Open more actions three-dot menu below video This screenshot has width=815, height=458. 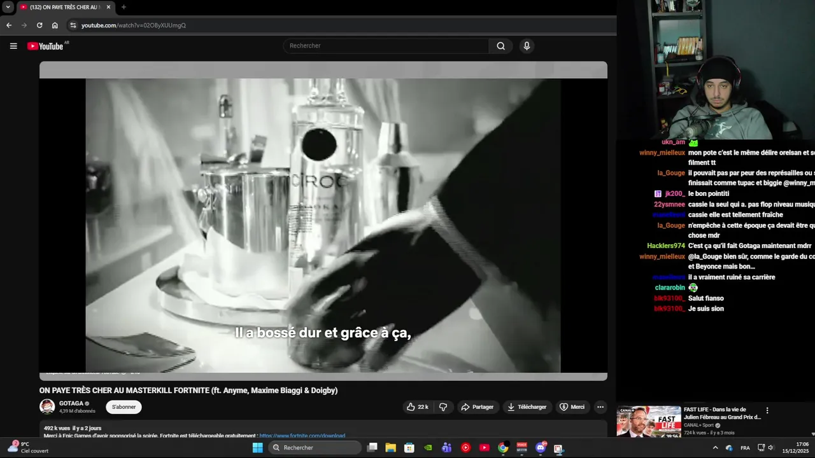tap(600, 407)
